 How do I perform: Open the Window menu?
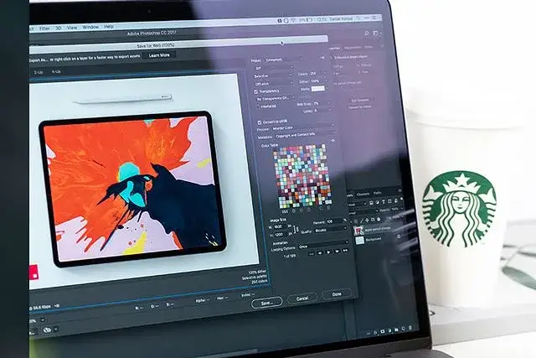coord(90,26)
